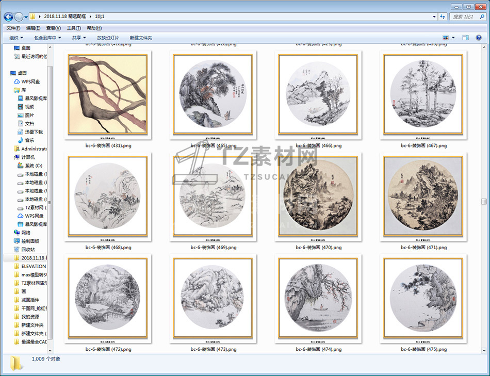Screen dimensions: 490x376
Task: Open the 文件(F) menu
Action: click(13, 28)
